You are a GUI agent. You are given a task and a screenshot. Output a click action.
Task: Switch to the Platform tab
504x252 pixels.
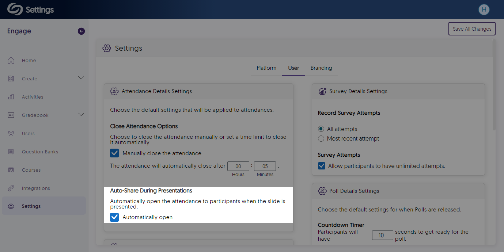point(266,68)
